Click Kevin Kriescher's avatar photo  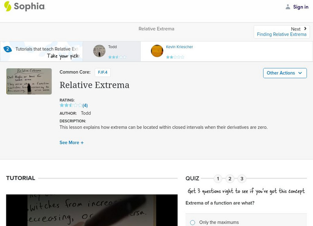(x=156, y=51)
